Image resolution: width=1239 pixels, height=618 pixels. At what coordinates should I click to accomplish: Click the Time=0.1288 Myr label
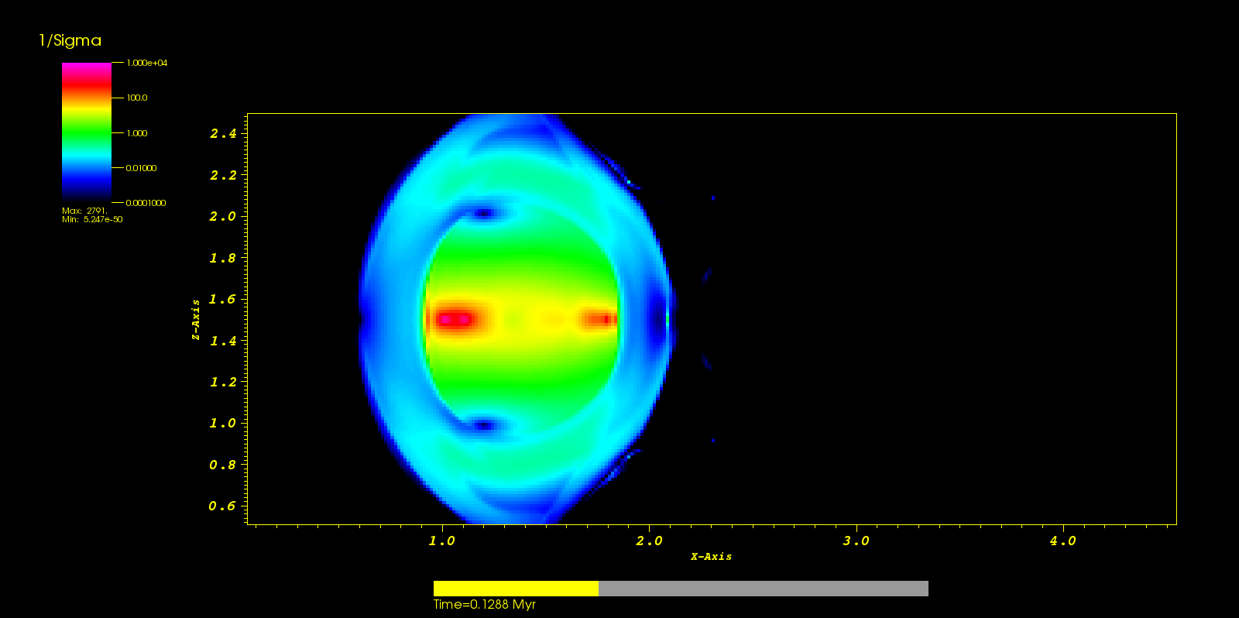click(485, 605)
